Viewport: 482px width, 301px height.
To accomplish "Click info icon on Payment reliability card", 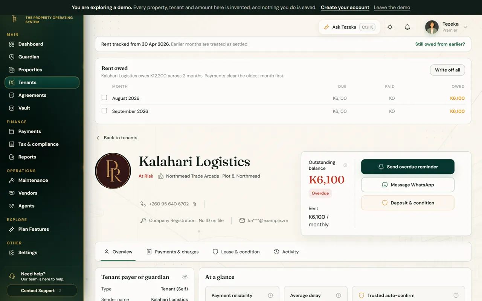I will pyautogui.click(x=270, y=295).
